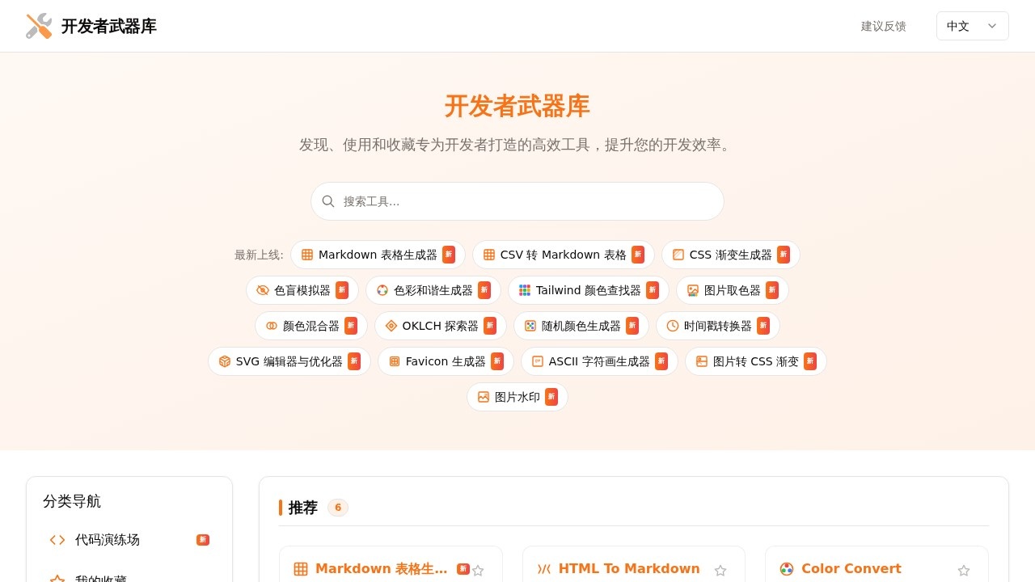The image size is (1035, 582).
Task: Star the HTML To Markdown card
Action: [x=720, y=571]
